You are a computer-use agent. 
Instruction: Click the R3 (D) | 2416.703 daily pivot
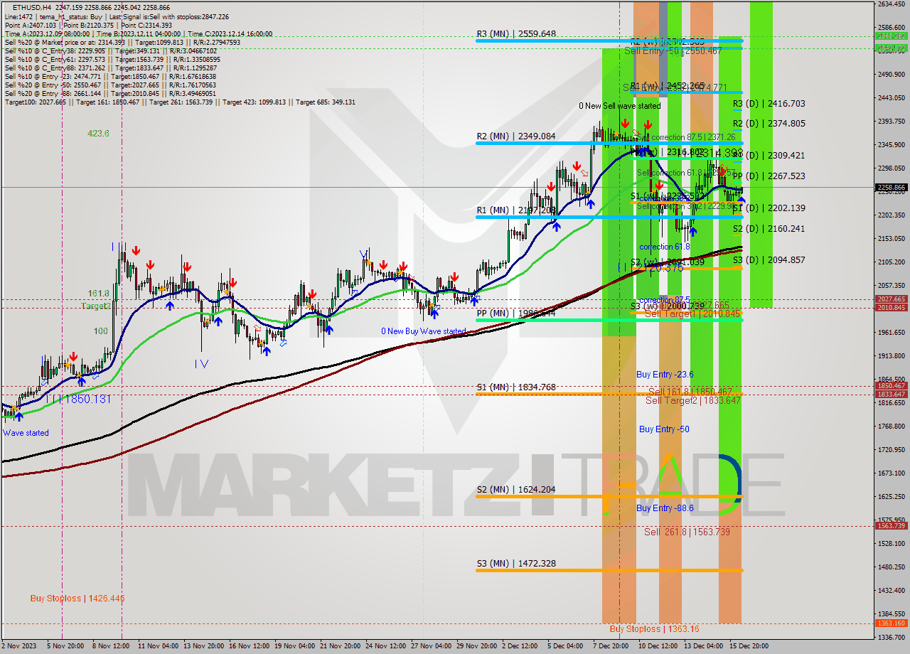(769, 103)
